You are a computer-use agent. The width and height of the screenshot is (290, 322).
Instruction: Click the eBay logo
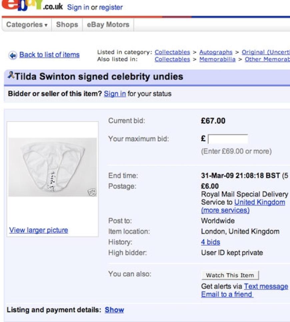click(x=22, y=5)
